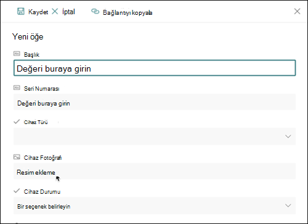Image resolution: width=308 pixels, height=224 pixels.
Task: Open the Cihaz Durumu dropdown
Action: click(155, 205)
